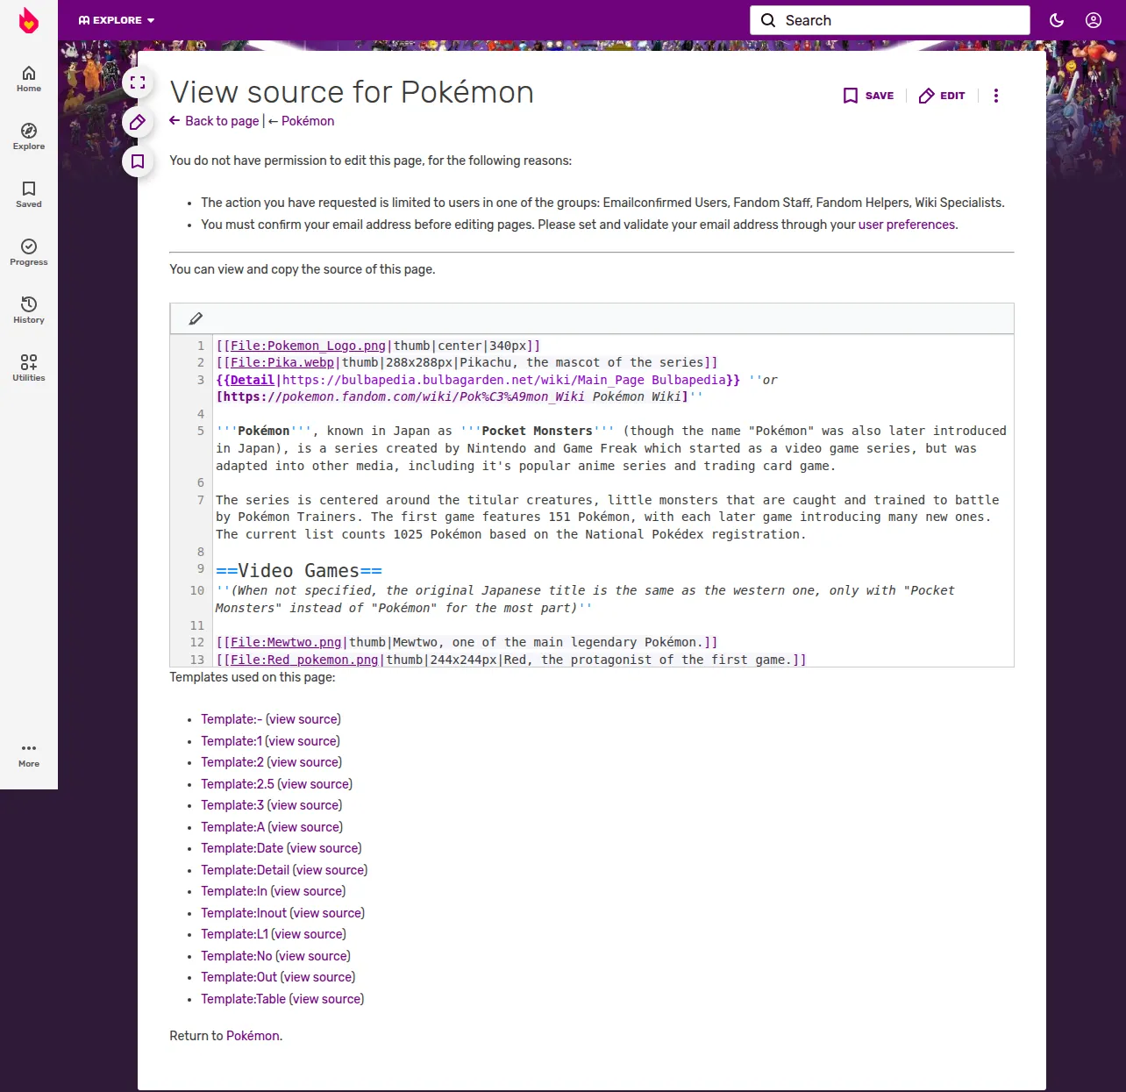Image resolution: width=1126 pixels, height=1092 pixels.
Task: Open the Template:2 link
Action: pos(232,762)
